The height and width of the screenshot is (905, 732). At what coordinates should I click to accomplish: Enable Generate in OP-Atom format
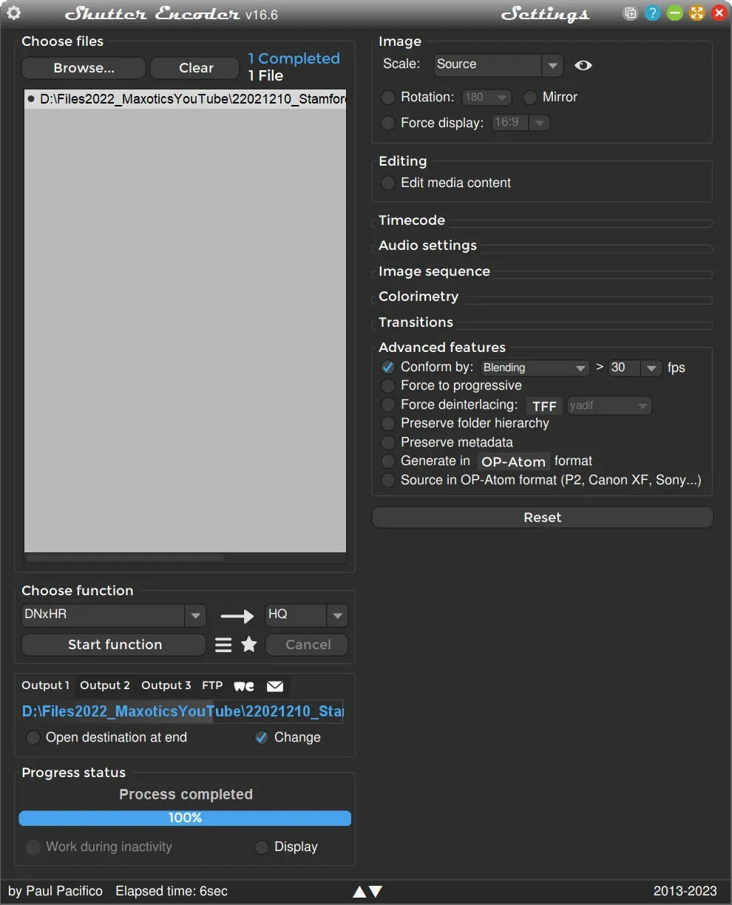click(x=388, y=461)
